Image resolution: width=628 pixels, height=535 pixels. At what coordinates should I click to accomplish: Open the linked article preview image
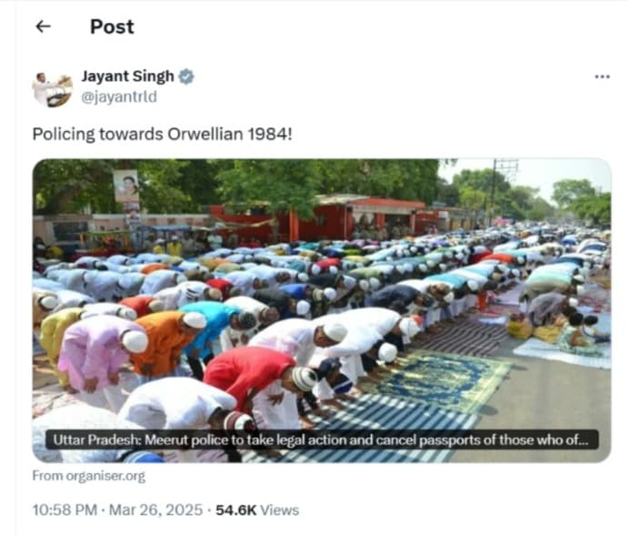click(322, 310)
